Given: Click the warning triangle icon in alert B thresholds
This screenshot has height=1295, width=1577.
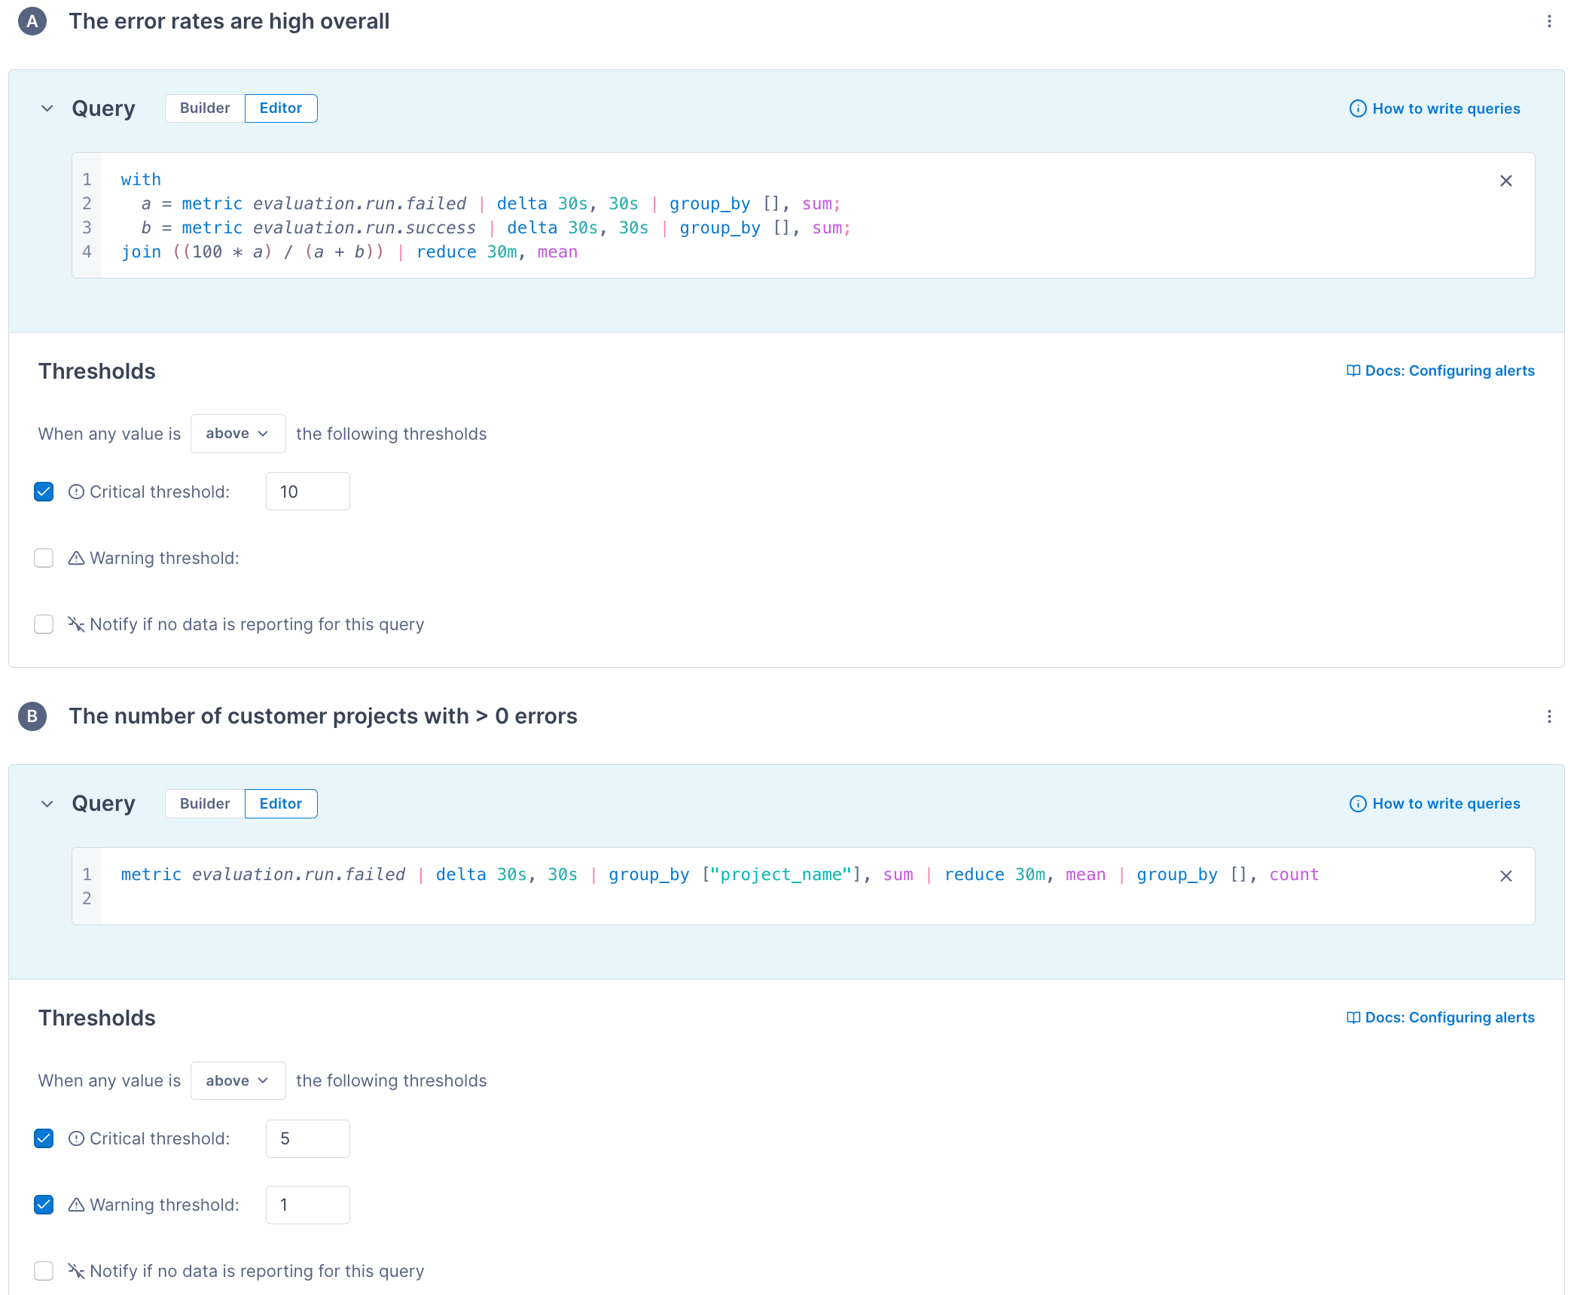Looking at the screenshot, I should 75,1205.
